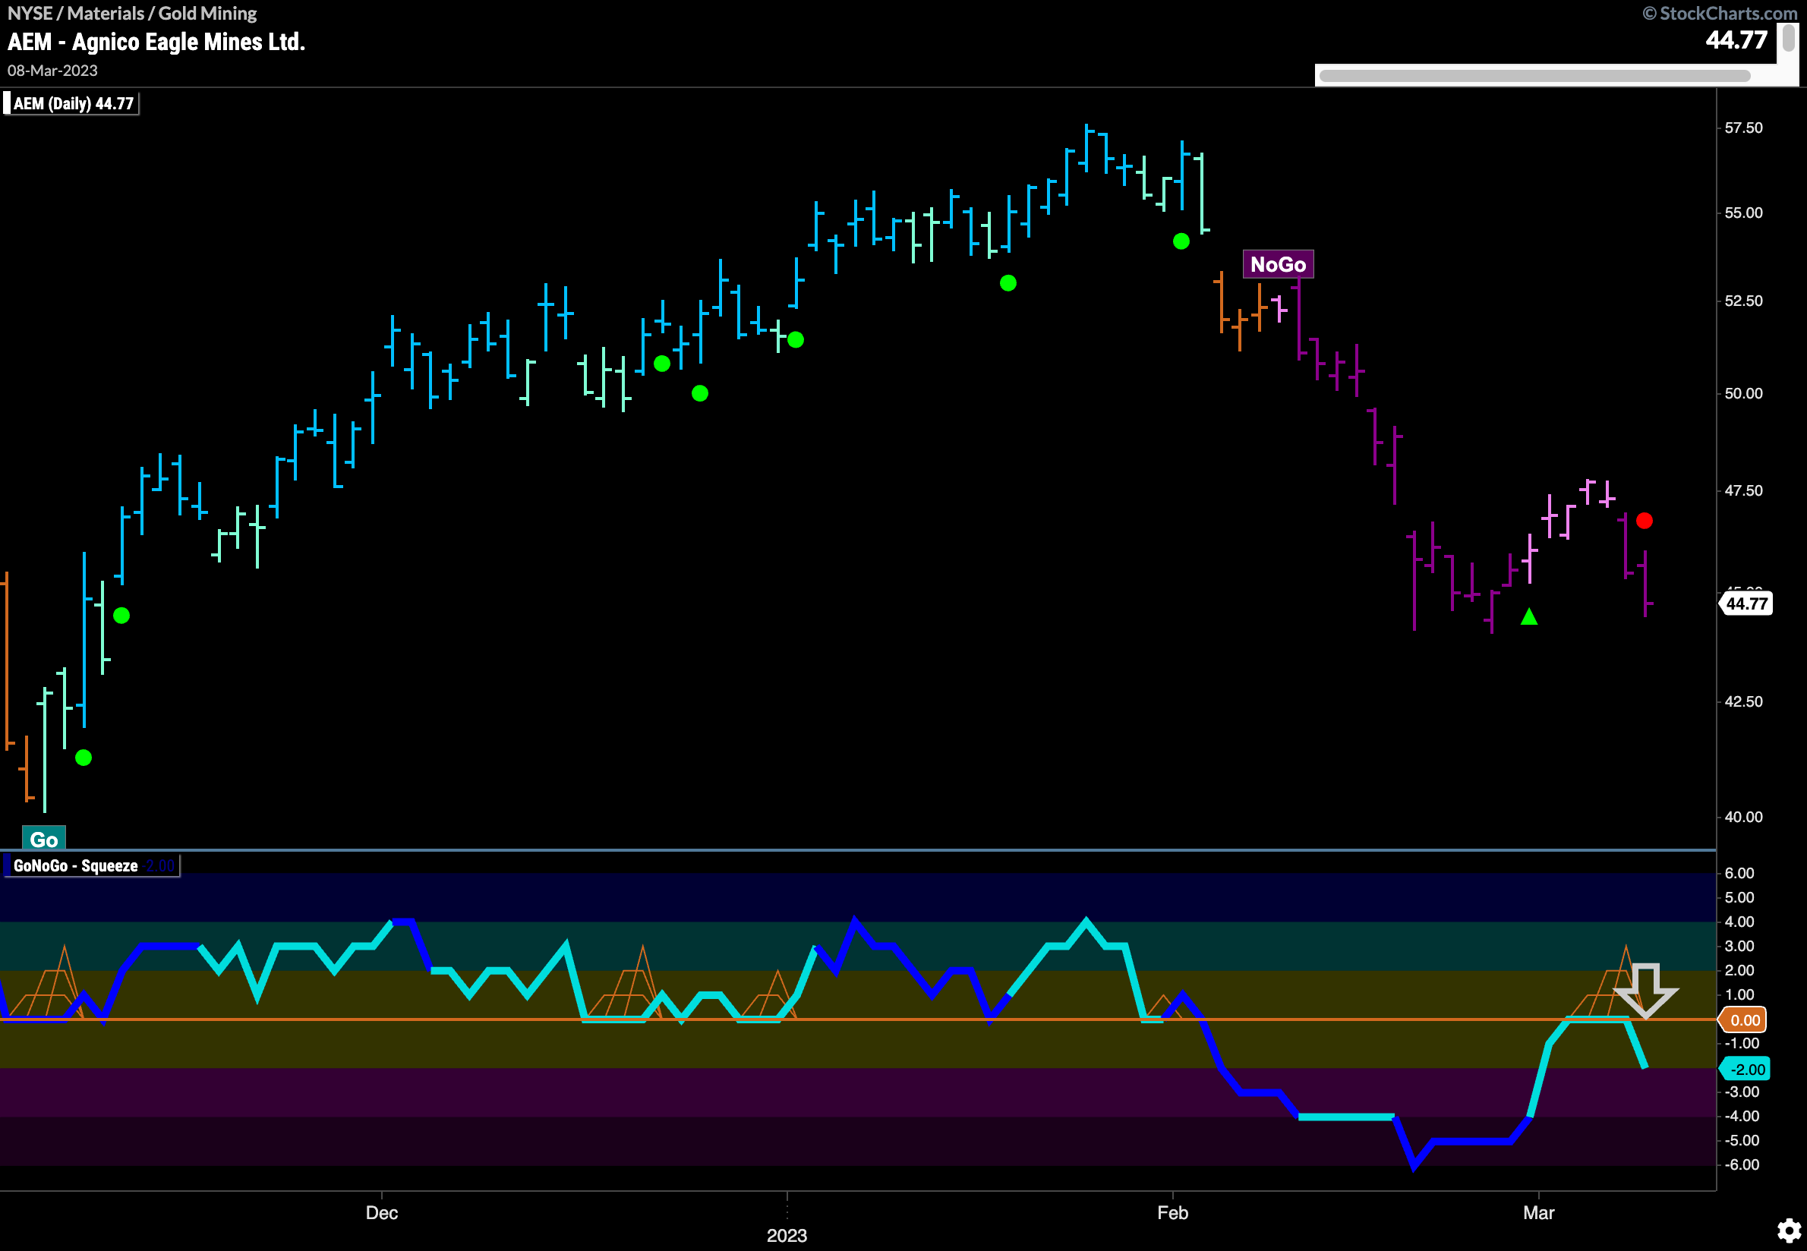The height and width of the screenshot is (1251, 1807).
Task: Select the teal Go label
Action: pos(44,839)
